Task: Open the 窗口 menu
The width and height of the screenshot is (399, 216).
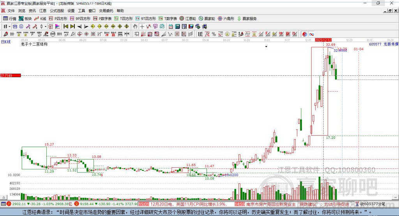Action: (92, 11)
